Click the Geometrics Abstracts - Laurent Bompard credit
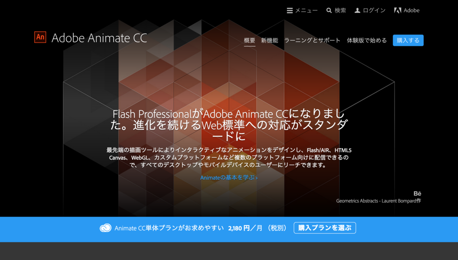Screen dimensions: 458x260 [x=378, y=201]
